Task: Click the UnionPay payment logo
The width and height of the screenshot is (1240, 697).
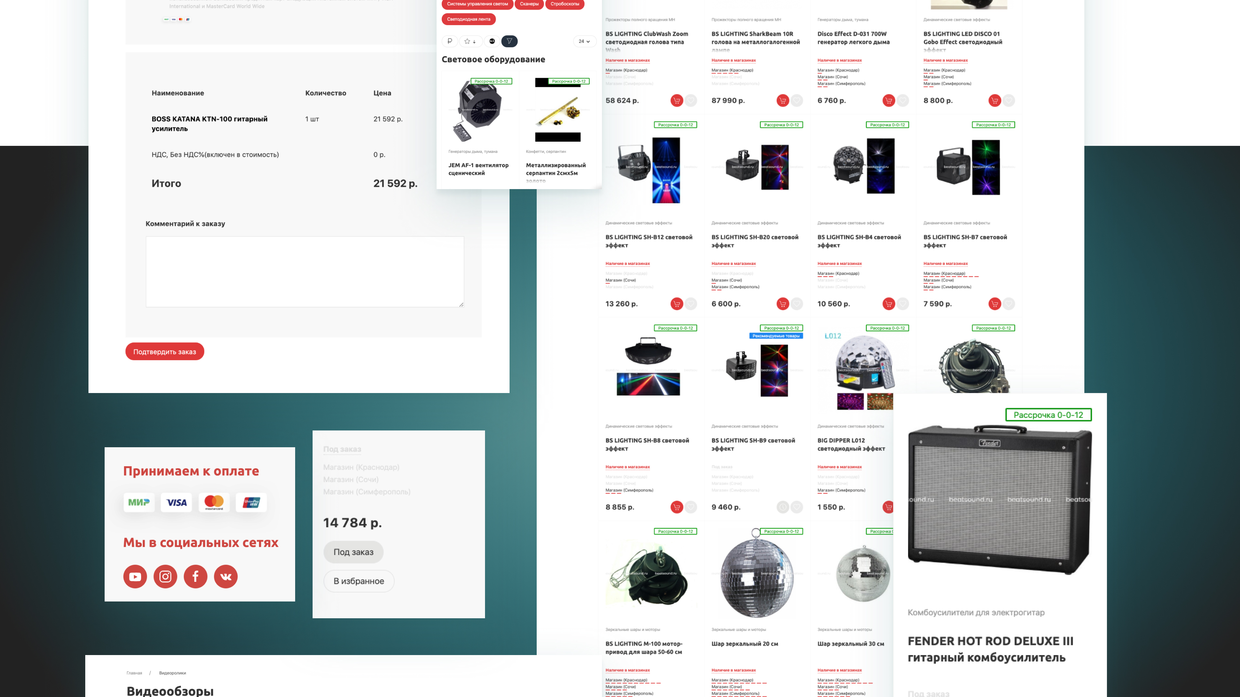Action: point(251,502)
